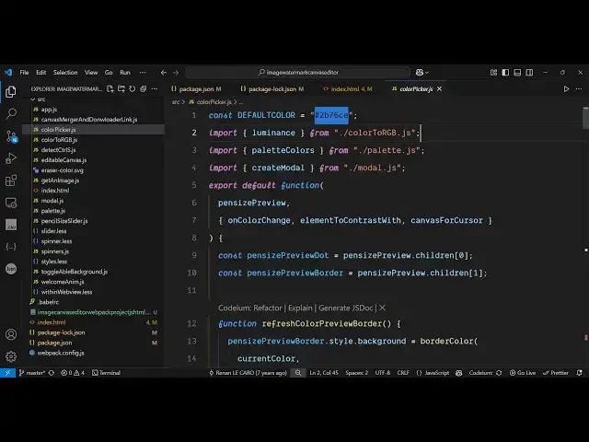Open the Manage gear icon
Image resolution: width=589 pixels, height=442 pixels.
11,356
